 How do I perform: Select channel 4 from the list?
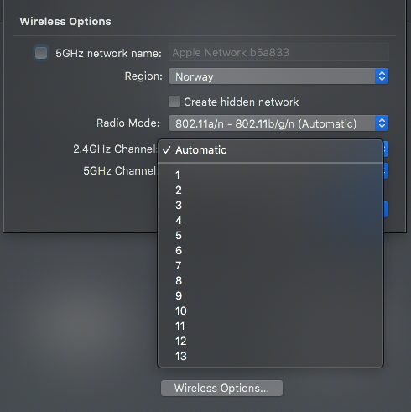pyautogui.click(x=270, y=221)
